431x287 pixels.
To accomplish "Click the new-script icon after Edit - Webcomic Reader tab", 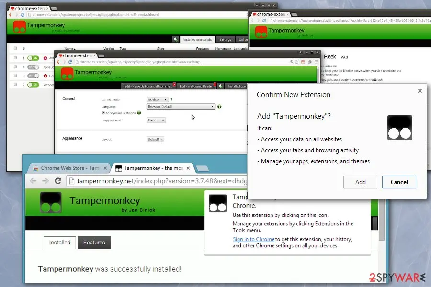I will (220, 86).
